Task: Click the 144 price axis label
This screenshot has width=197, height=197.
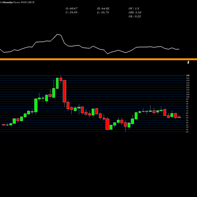Action: tap(188, 78)
